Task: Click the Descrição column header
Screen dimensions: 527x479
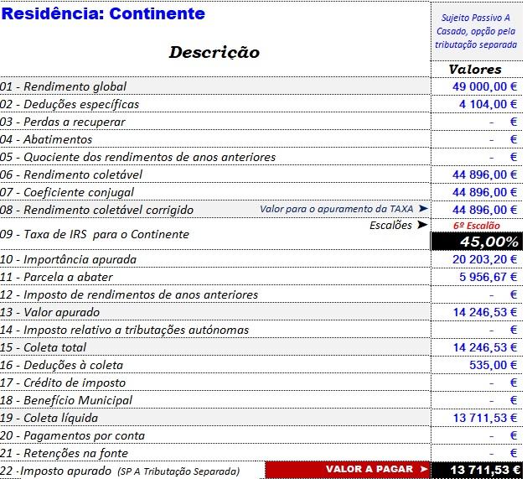Action: point(214,52)
